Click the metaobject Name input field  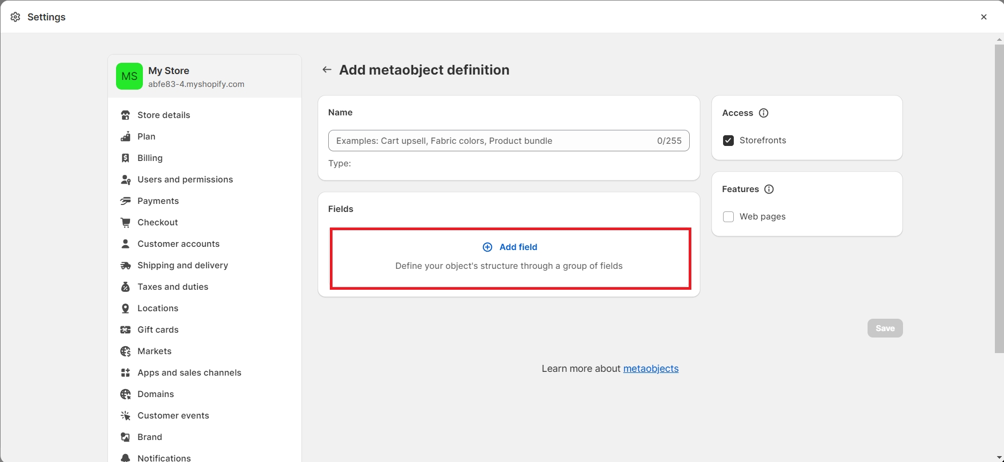(x=492, y=141)
